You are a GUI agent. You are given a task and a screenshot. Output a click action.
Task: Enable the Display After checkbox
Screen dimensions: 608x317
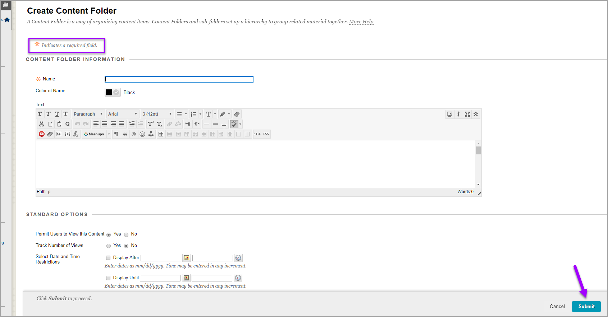(108, 258)
